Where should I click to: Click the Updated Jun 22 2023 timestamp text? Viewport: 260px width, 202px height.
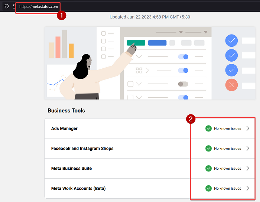[x=150, y=17]
